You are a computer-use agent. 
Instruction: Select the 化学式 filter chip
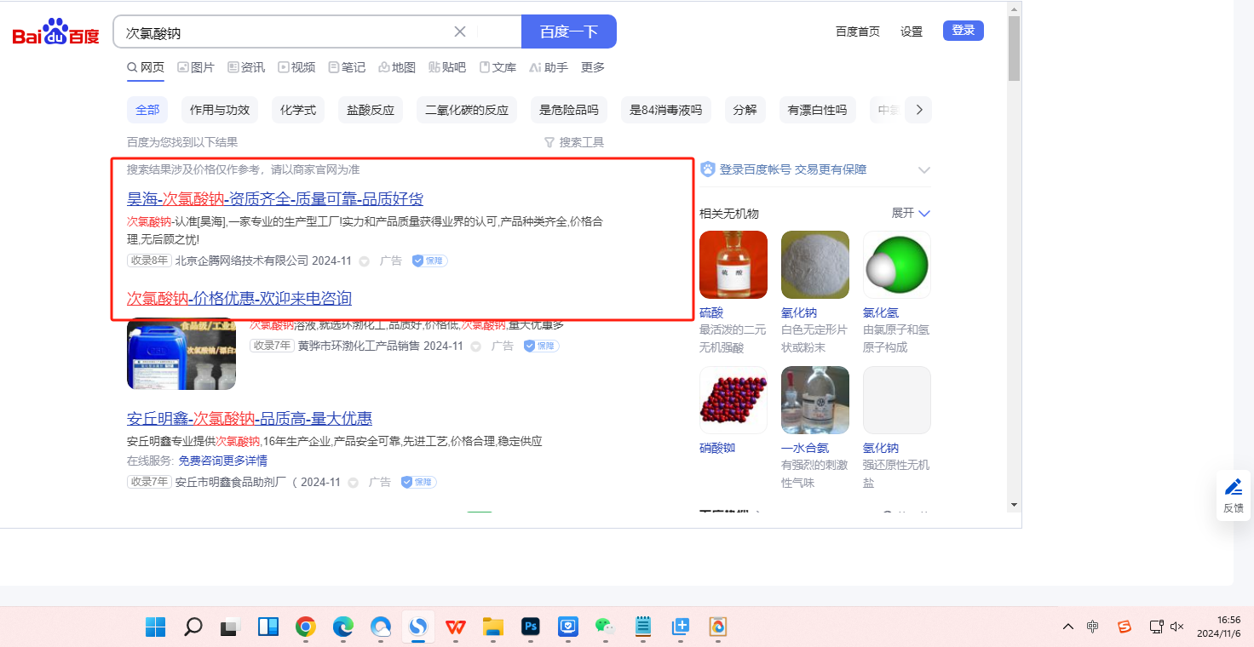pos(298,110)
